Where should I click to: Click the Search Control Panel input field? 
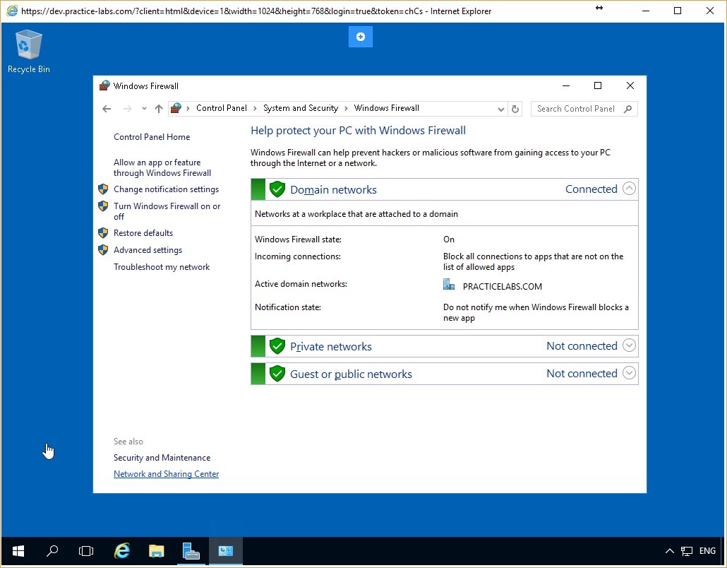click(575, 109)
